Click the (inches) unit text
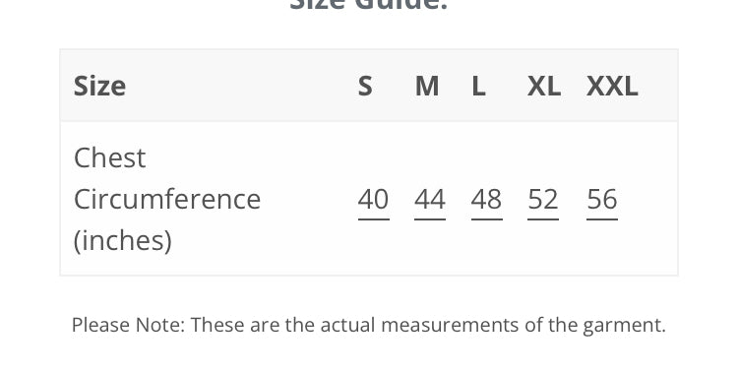Image resolution: width=738 pixels, height=374 pixels. [123, 241]
